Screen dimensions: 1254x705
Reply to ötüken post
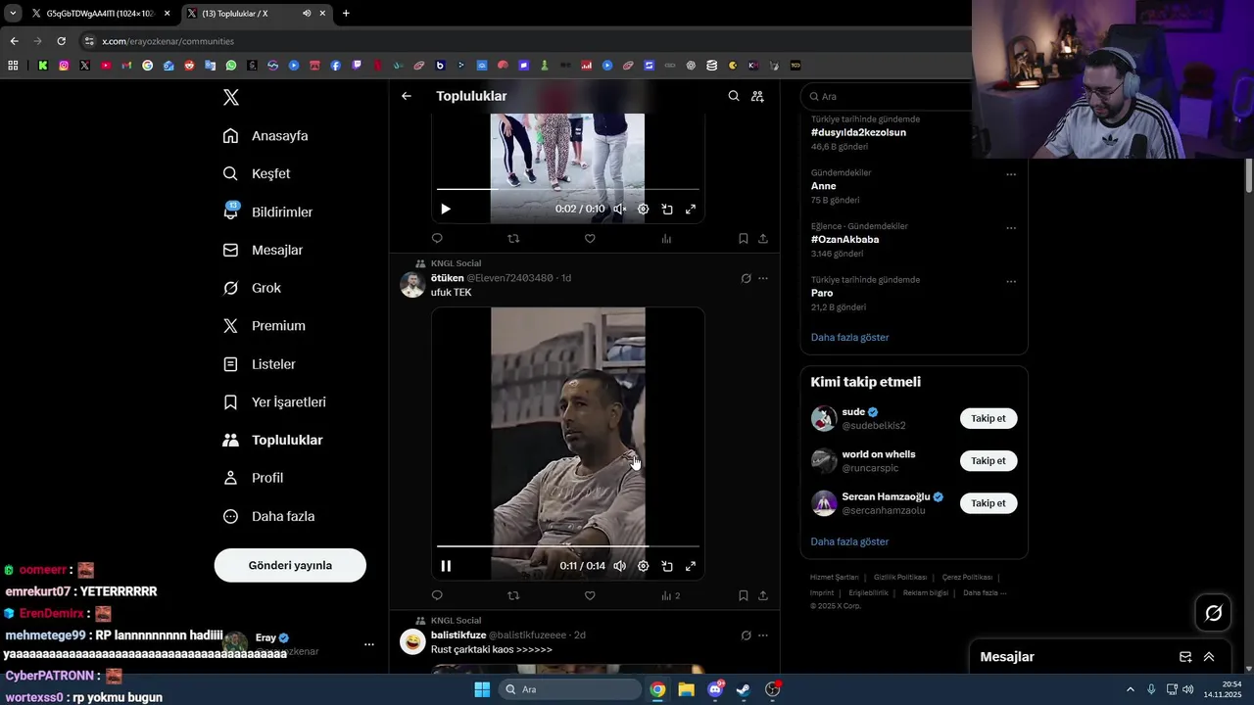437,595
